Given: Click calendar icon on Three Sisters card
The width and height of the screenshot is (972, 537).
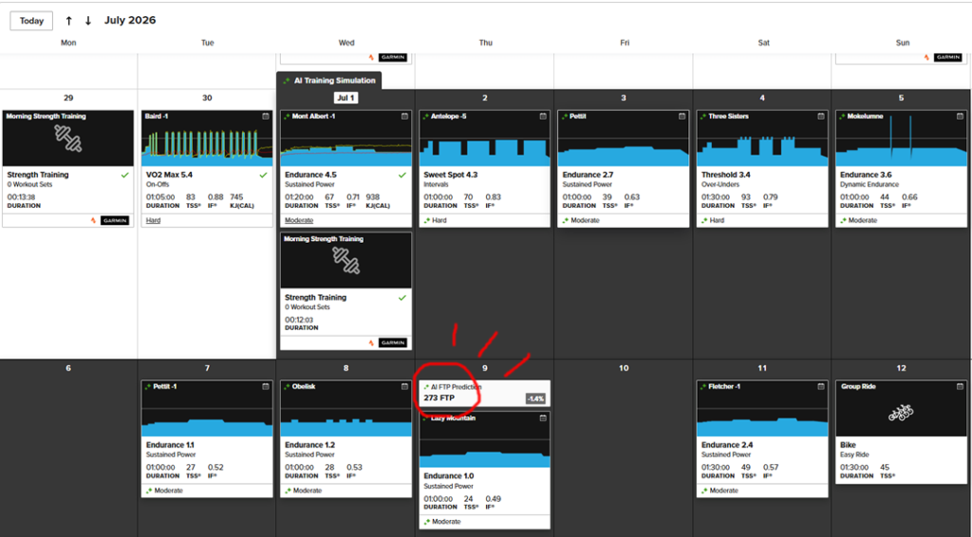Looking at the screenshot, I should point(821,117).
